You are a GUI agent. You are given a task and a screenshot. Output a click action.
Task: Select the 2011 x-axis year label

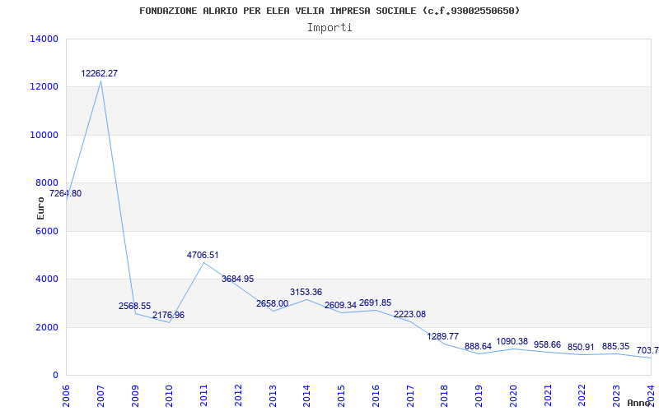[203, 396]
